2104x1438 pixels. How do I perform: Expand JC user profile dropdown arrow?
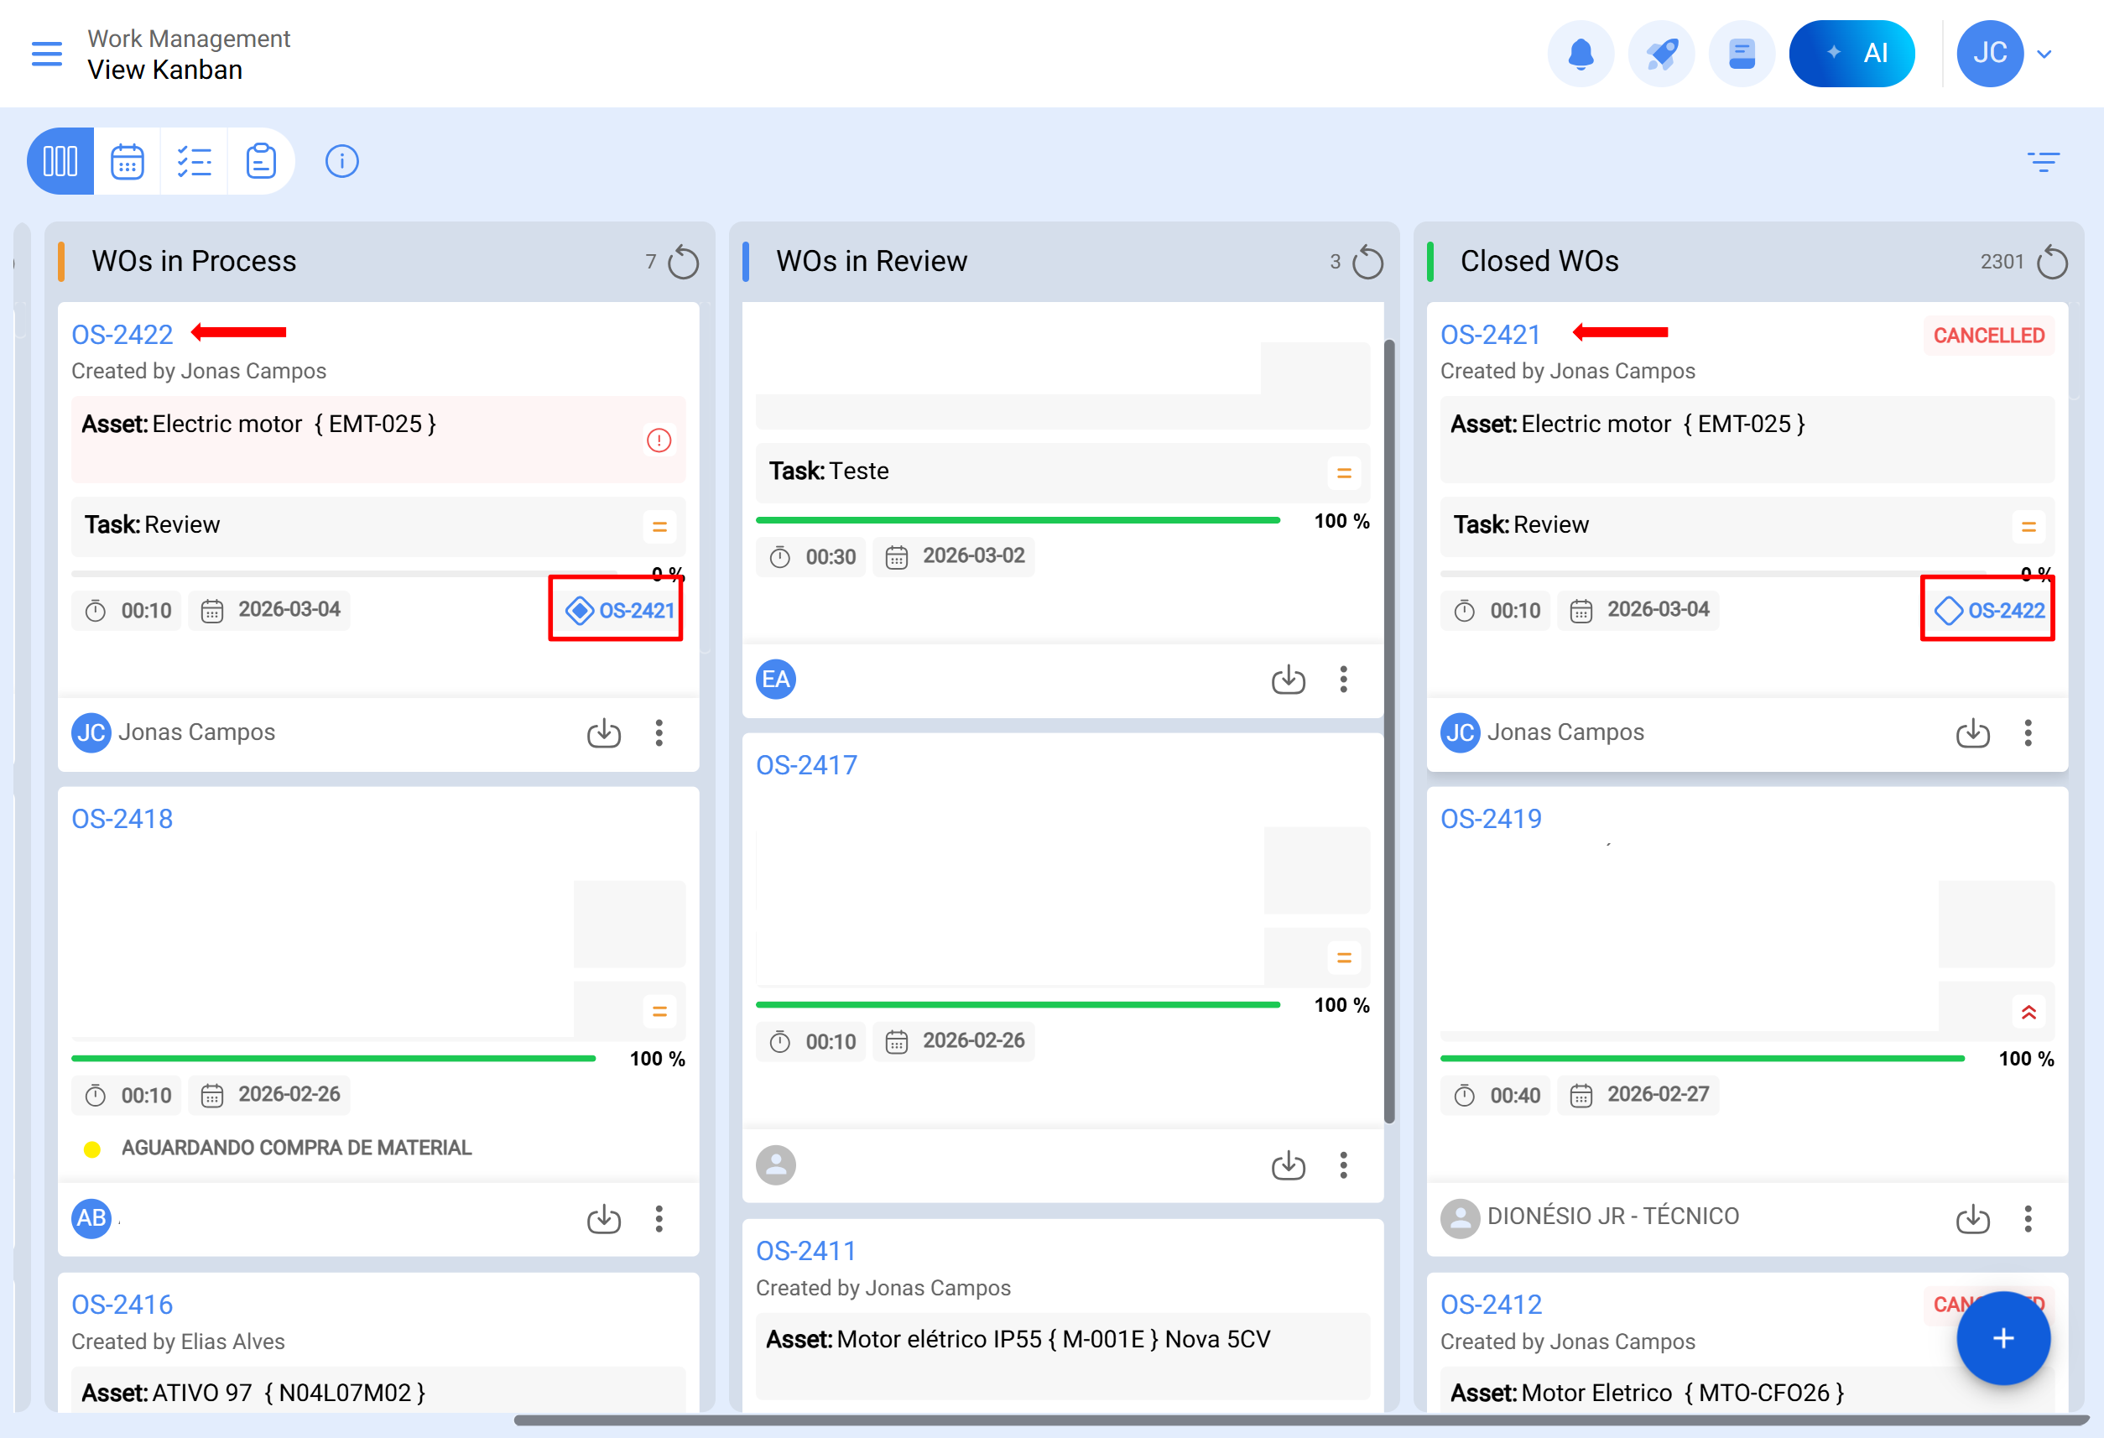(2044, 55)
